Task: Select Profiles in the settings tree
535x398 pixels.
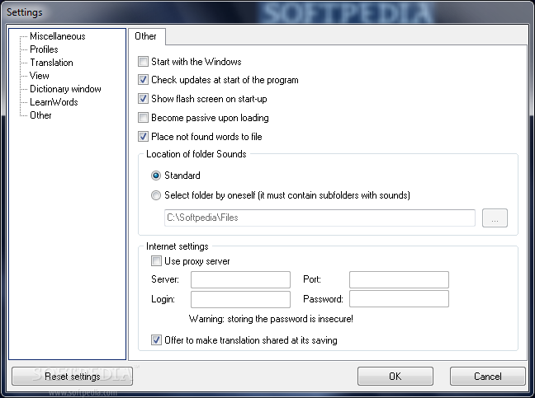Action: (44, 49)
